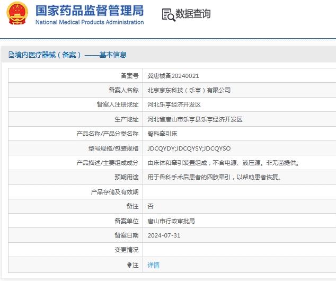Click JDCQYDY;JDCQYSY;JDCQYSO value
The width and height of the screenshot is (336, 281).
pos(189,148)
